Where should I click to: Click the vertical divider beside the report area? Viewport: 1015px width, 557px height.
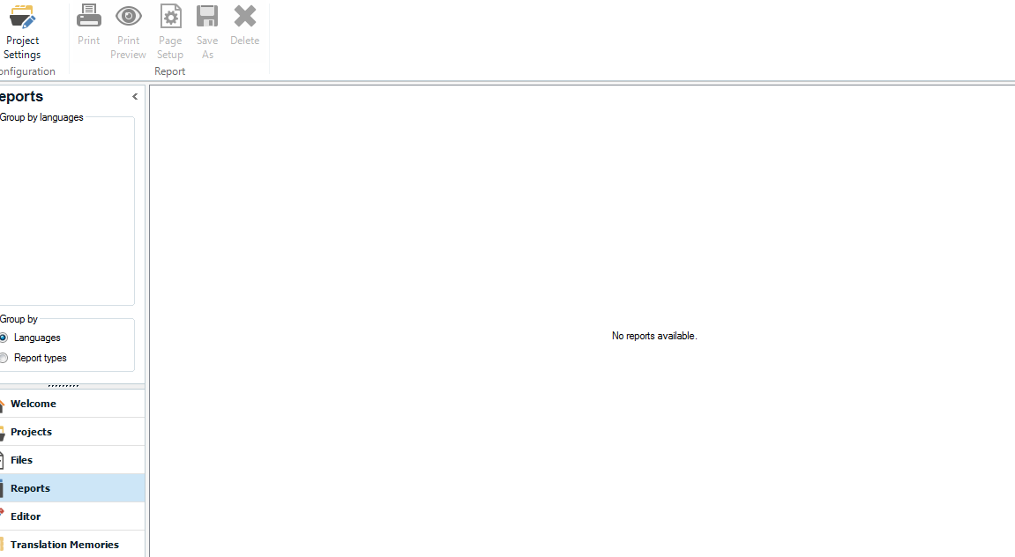coord(147,317)
